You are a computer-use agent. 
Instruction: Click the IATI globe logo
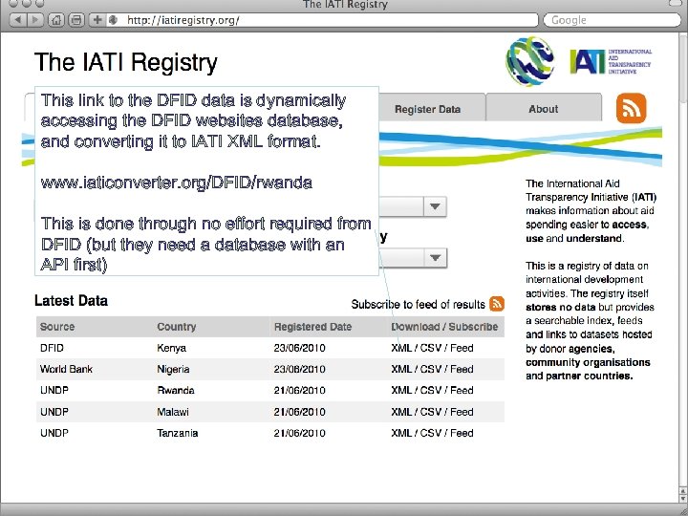[x=529, y=61]
